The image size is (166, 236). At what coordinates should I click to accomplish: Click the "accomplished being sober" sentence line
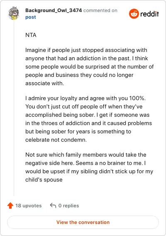88,115
